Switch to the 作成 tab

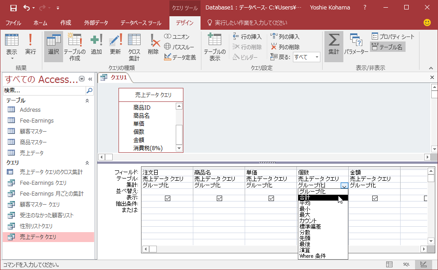click(x=66, y=23)
